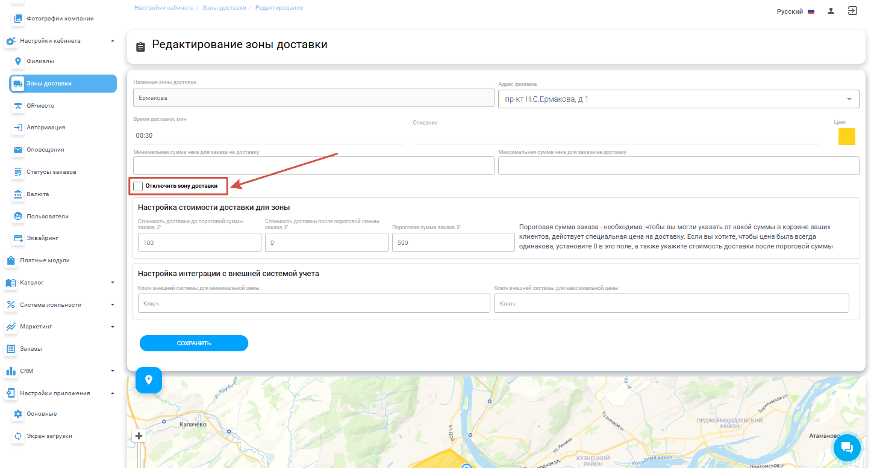
Task: Open the Адрес филиала dropdown
Action: point(678,99)
